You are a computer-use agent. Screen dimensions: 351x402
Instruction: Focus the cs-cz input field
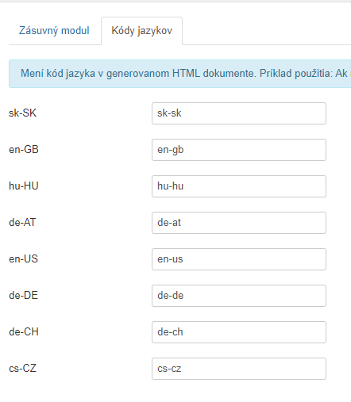[239, 369]
